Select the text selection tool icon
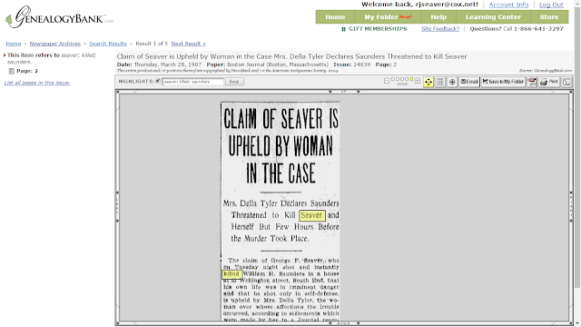581x327 pixels. [x=440, y=82]
